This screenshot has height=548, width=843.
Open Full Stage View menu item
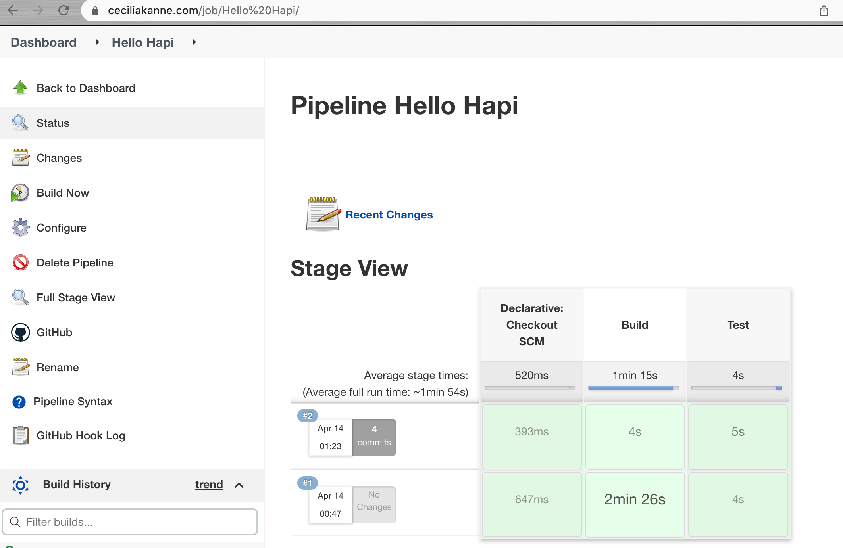pos(75,297)
